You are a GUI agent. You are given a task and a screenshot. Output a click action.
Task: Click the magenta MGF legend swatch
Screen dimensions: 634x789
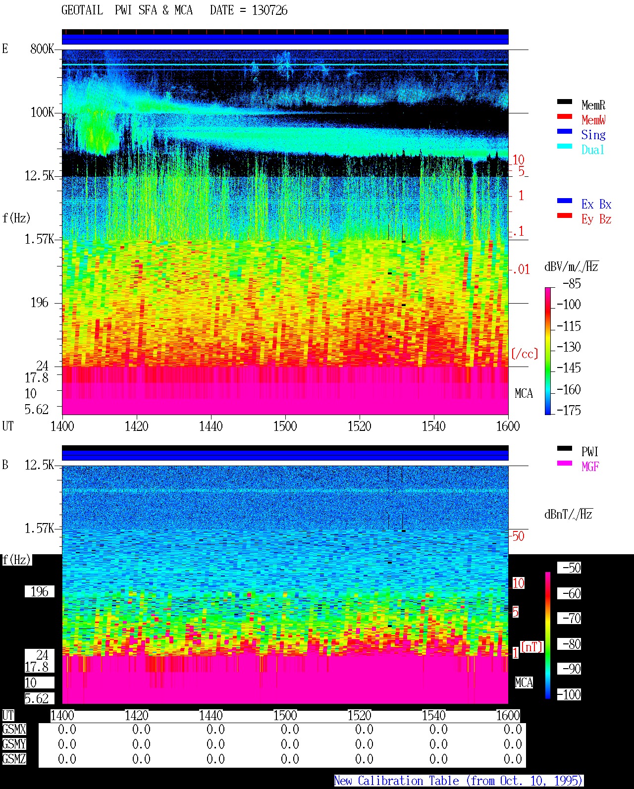click(x=565, y=463)
